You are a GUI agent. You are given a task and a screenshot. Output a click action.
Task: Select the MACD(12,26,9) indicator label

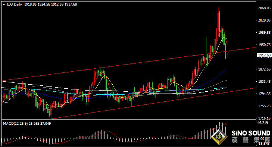(x=15, y=124)
